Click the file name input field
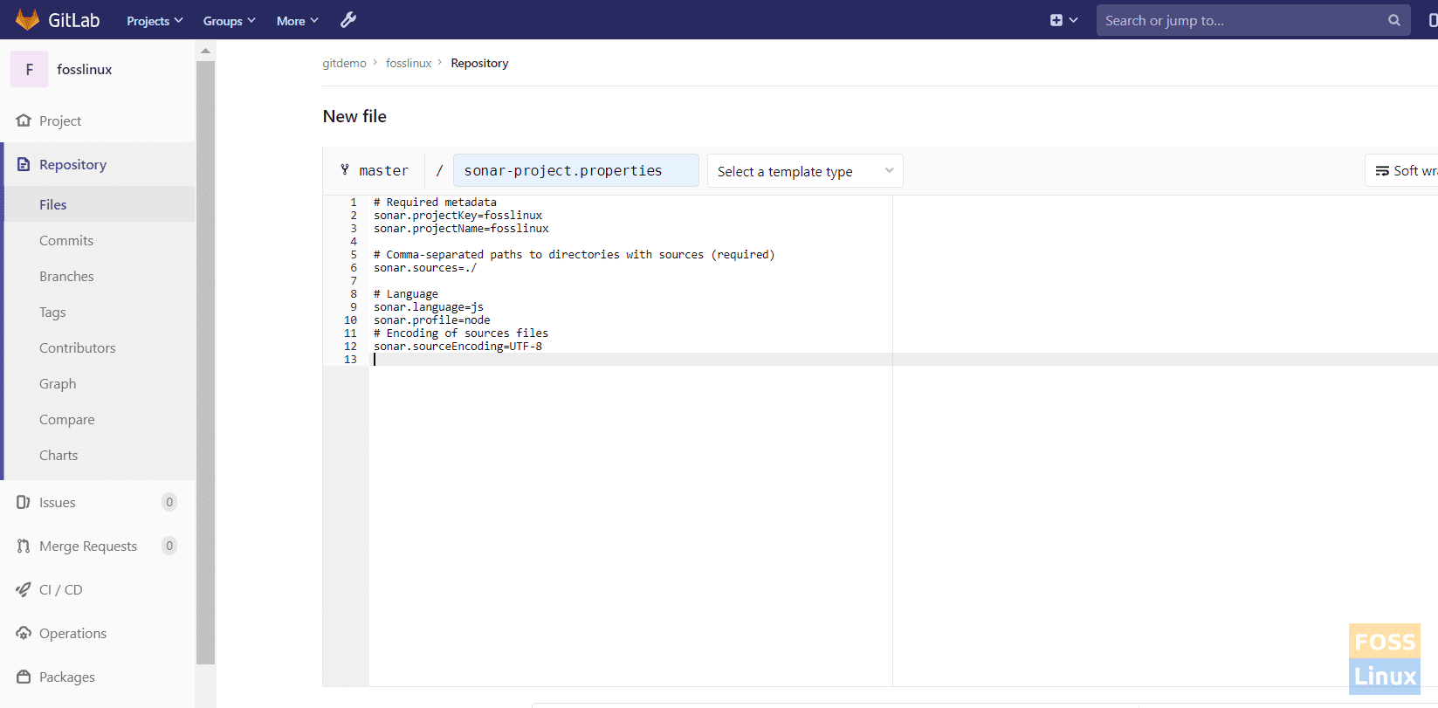1438x708 pixels. 575,171
